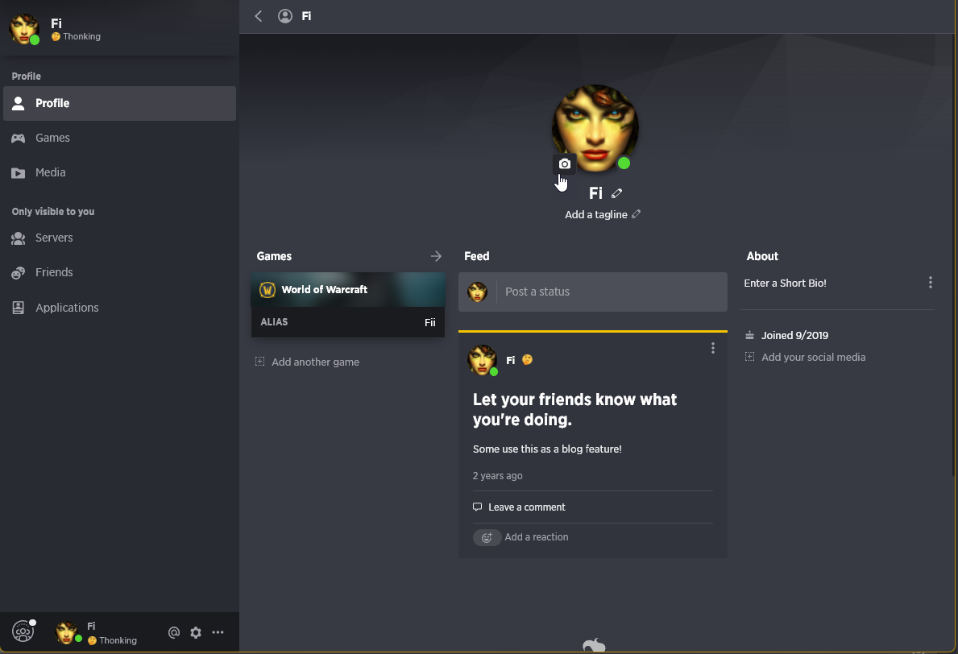This screenshot has width=958, height=654.
Task: Open Friends in the sidebar
Action: tap(120, 272)
